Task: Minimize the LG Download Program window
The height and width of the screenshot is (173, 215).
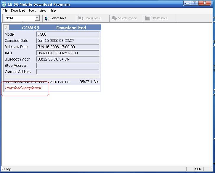Action: (x=187, y=3)
